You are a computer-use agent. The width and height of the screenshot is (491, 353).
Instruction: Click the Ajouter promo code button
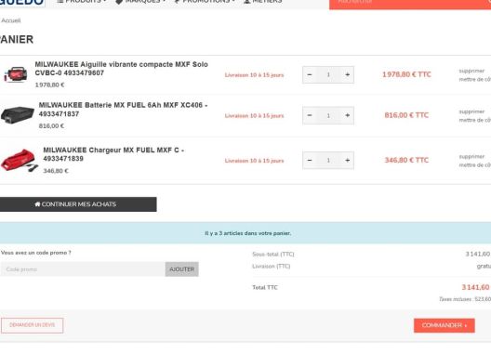pyautogui.click(x=182, y=269)
